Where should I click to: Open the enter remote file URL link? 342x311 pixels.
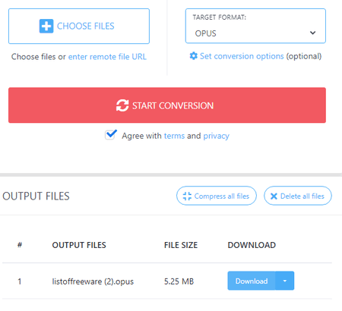point(107,57)
